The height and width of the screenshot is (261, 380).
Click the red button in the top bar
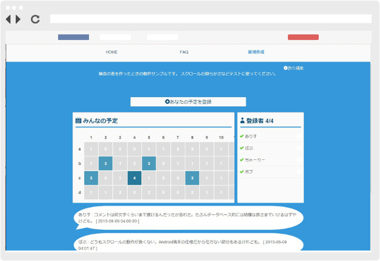[303, 37]
